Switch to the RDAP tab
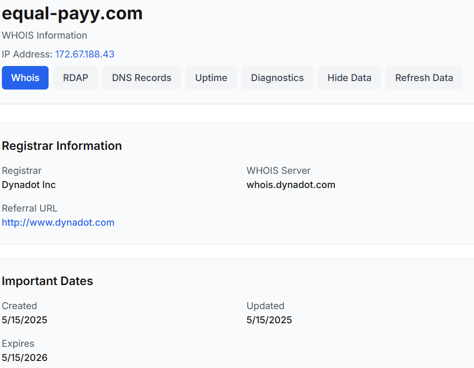 75,78
